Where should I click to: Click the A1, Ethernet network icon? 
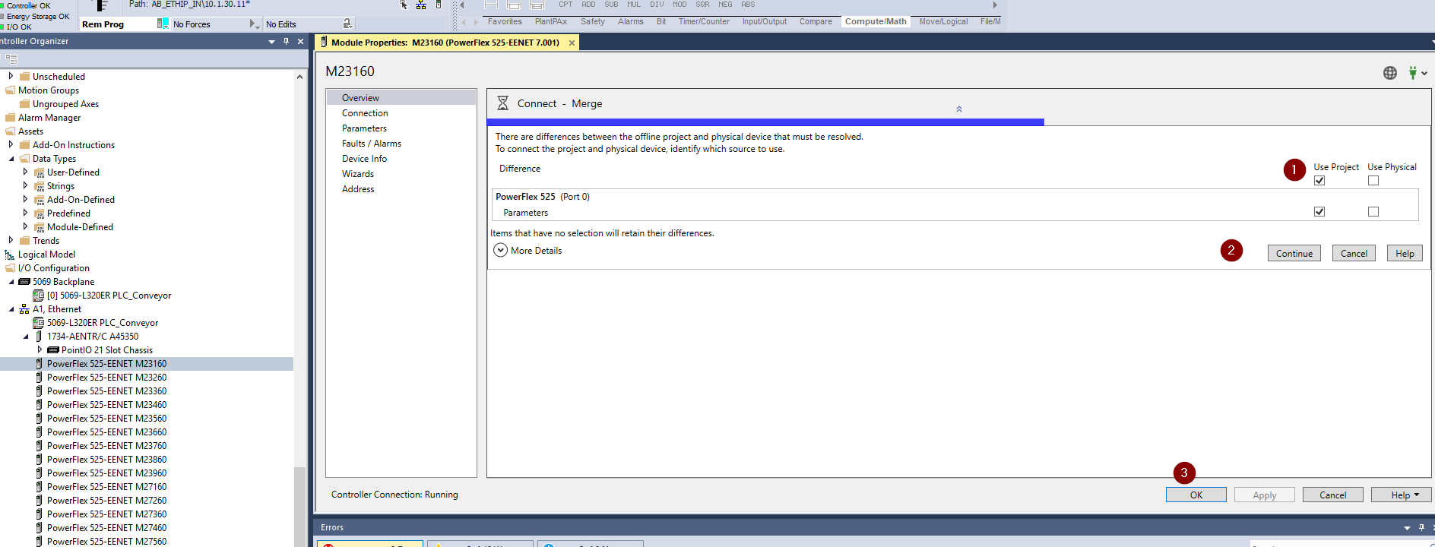(x=24, y=309)
